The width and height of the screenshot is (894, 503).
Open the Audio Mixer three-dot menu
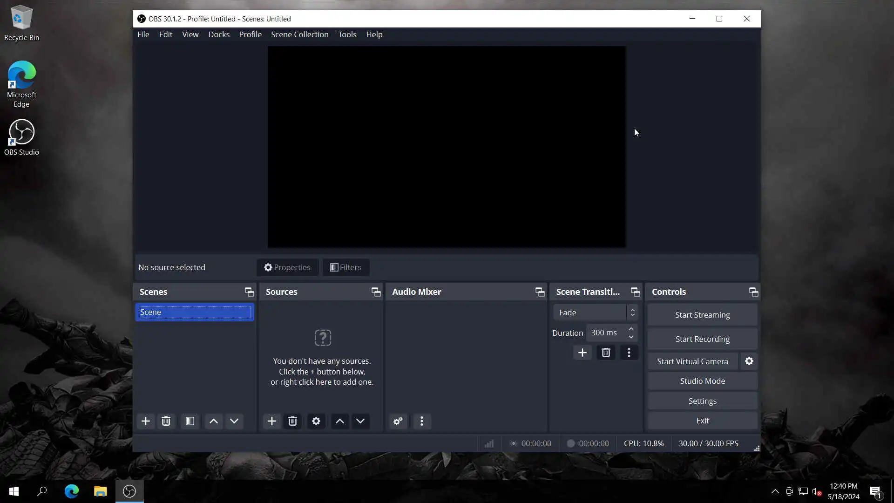coord(422,421)
